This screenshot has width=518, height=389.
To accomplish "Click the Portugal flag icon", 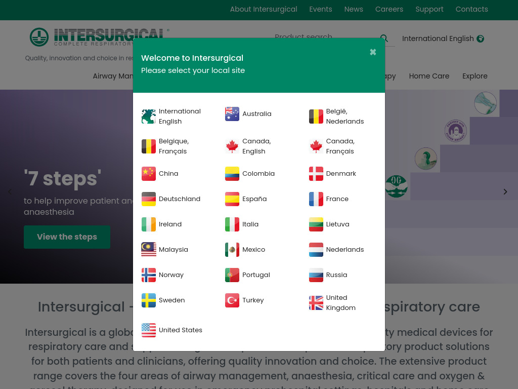I will pyautogui.click(x=232, y=275).
